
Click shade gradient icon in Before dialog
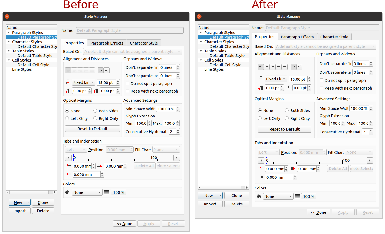[107, 192]
